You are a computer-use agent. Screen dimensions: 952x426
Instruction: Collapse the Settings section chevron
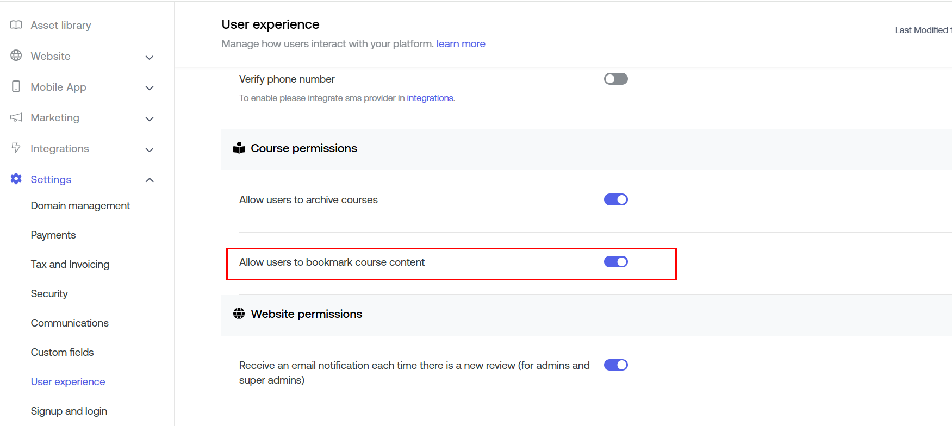(x=150, y=180)
